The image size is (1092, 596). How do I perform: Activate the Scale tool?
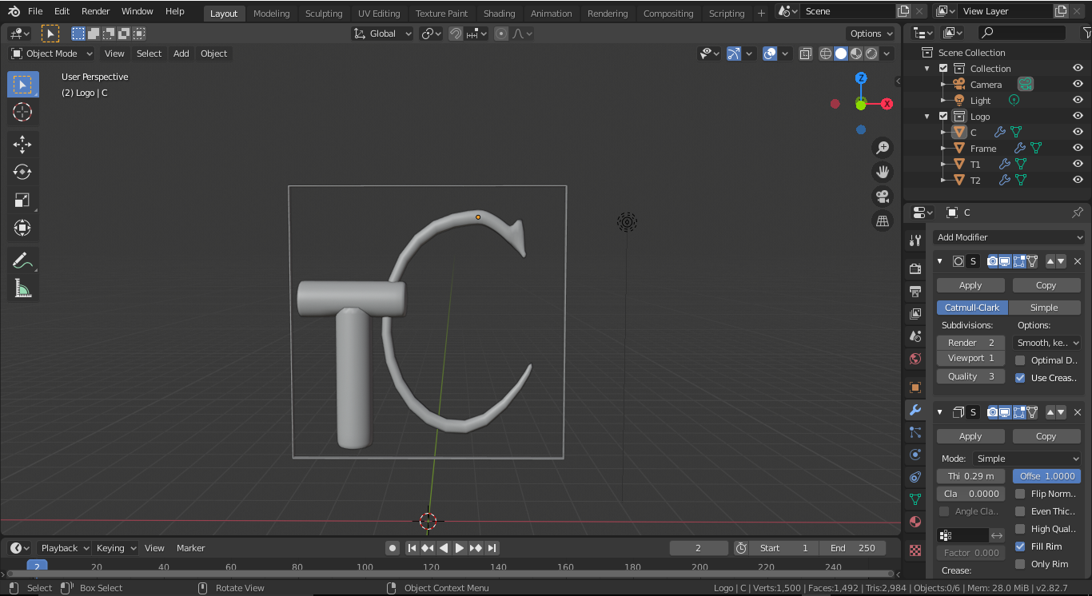pyautogui.click(x=22, y=200)
